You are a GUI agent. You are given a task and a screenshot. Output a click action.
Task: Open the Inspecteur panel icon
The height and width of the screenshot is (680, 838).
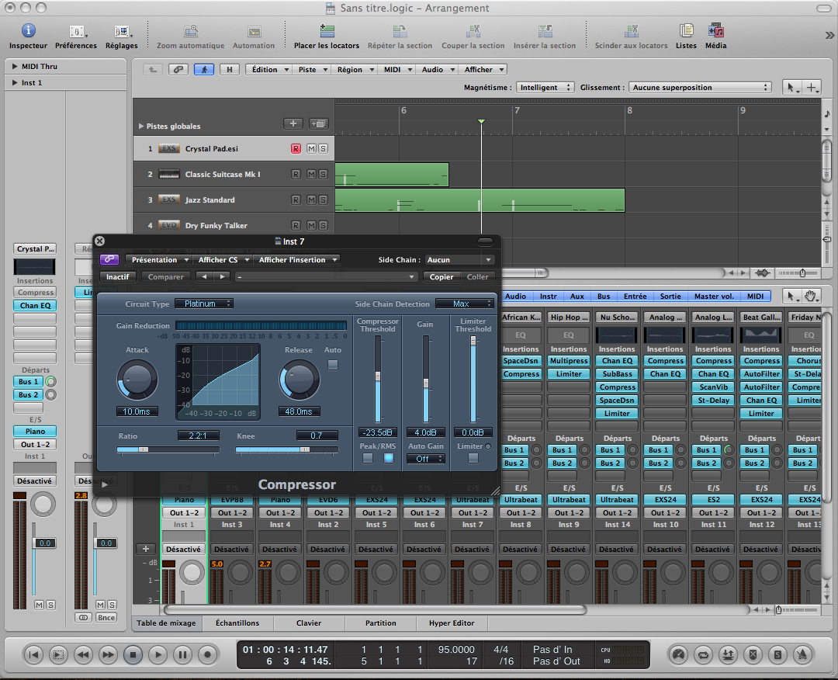[x=28, y=32]
